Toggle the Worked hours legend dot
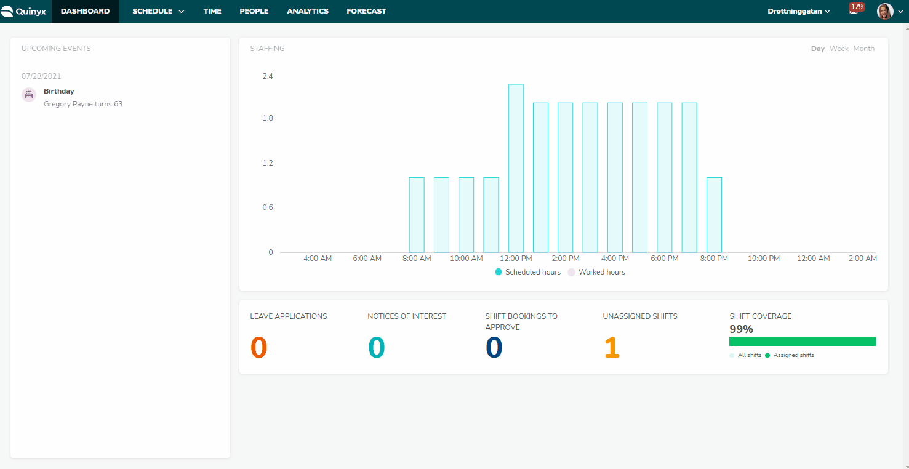Screen dimensions: 909x469 [x=571, y=272]
